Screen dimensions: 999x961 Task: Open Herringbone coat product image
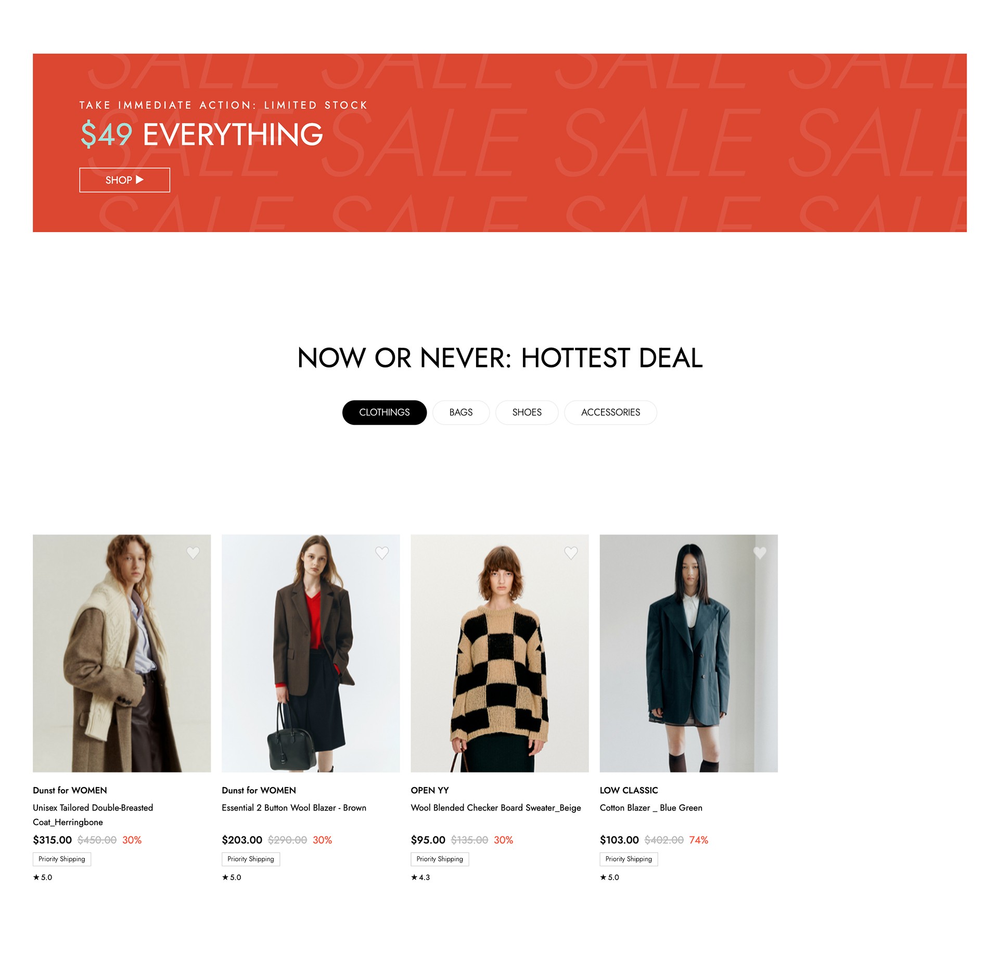click(122, 653)
